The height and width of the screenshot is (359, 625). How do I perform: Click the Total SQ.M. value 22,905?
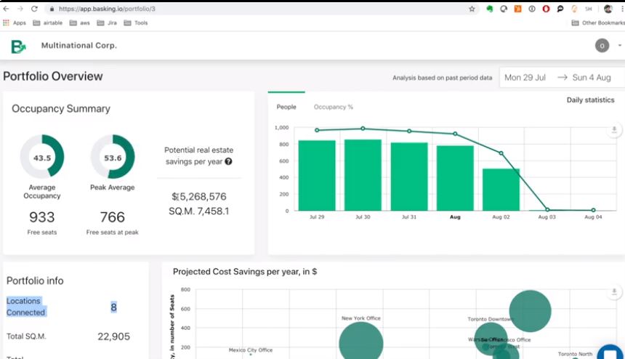113,336
